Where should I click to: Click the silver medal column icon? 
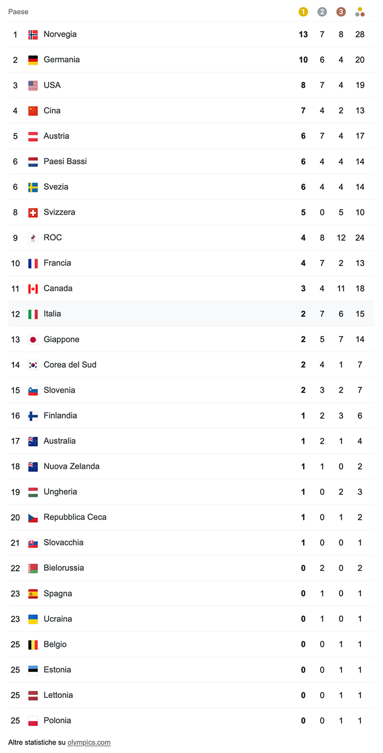322,11
